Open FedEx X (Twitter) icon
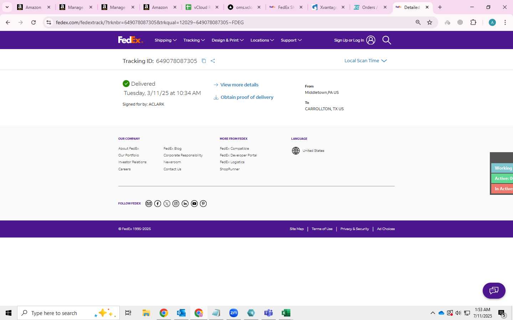The width and height of the screenshot is (513, 320). [167, 204]
